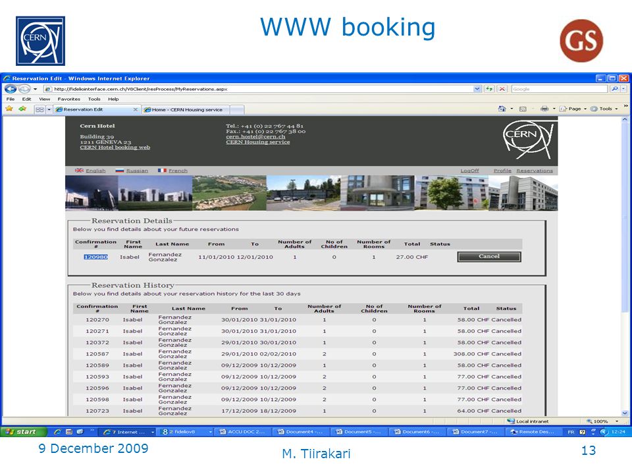The width and height of the screenshot is (632, 474).
Task: Click the Add to Favorites star-plus icon
Action: [x=22, y=109]
